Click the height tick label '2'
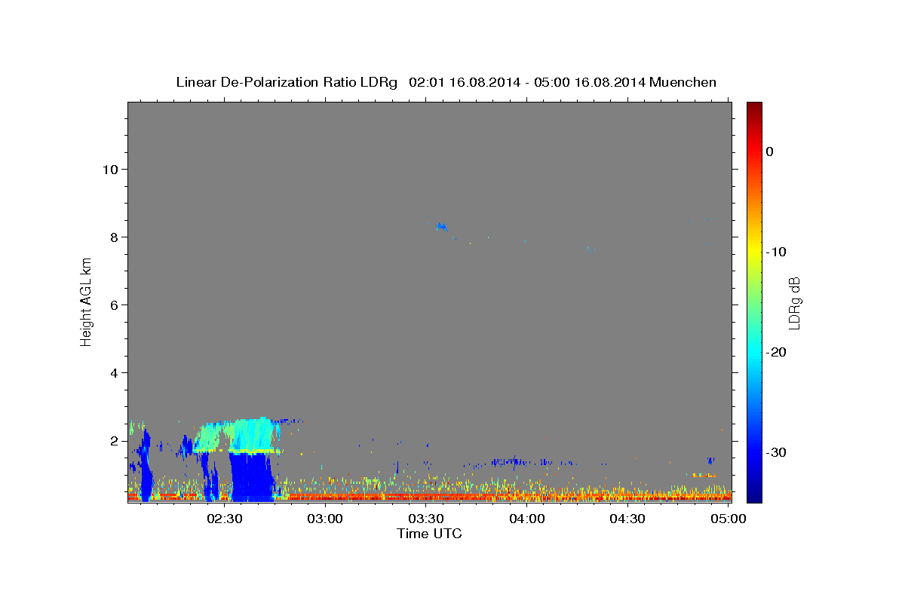This screenshot has width=905, height=603. pyautogui.click(x=114, y=440)
